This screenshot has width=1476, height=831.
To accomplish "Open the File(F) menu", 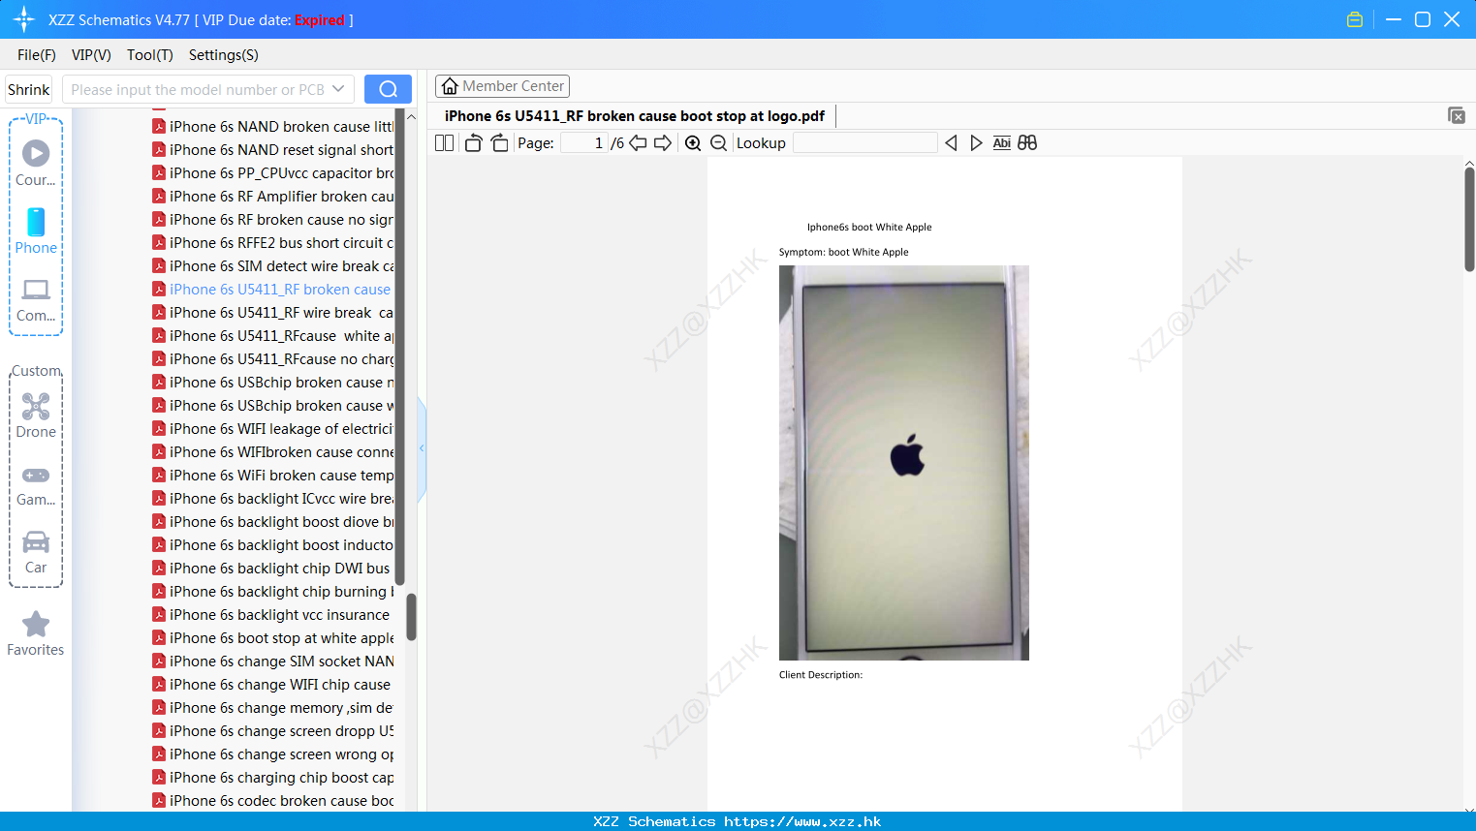I will tap(37, 55).
